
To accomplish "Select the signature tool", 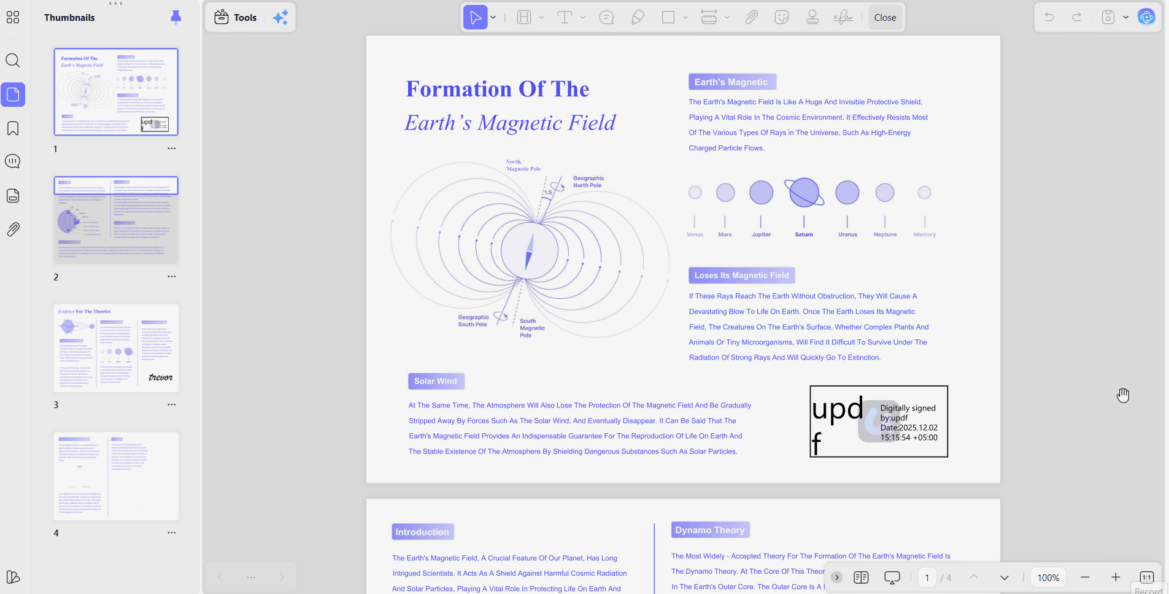I will 843,17.
